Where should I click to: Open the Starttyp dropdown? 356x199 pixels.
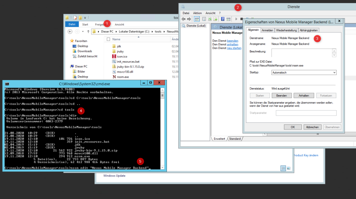[x=303, y=73]
